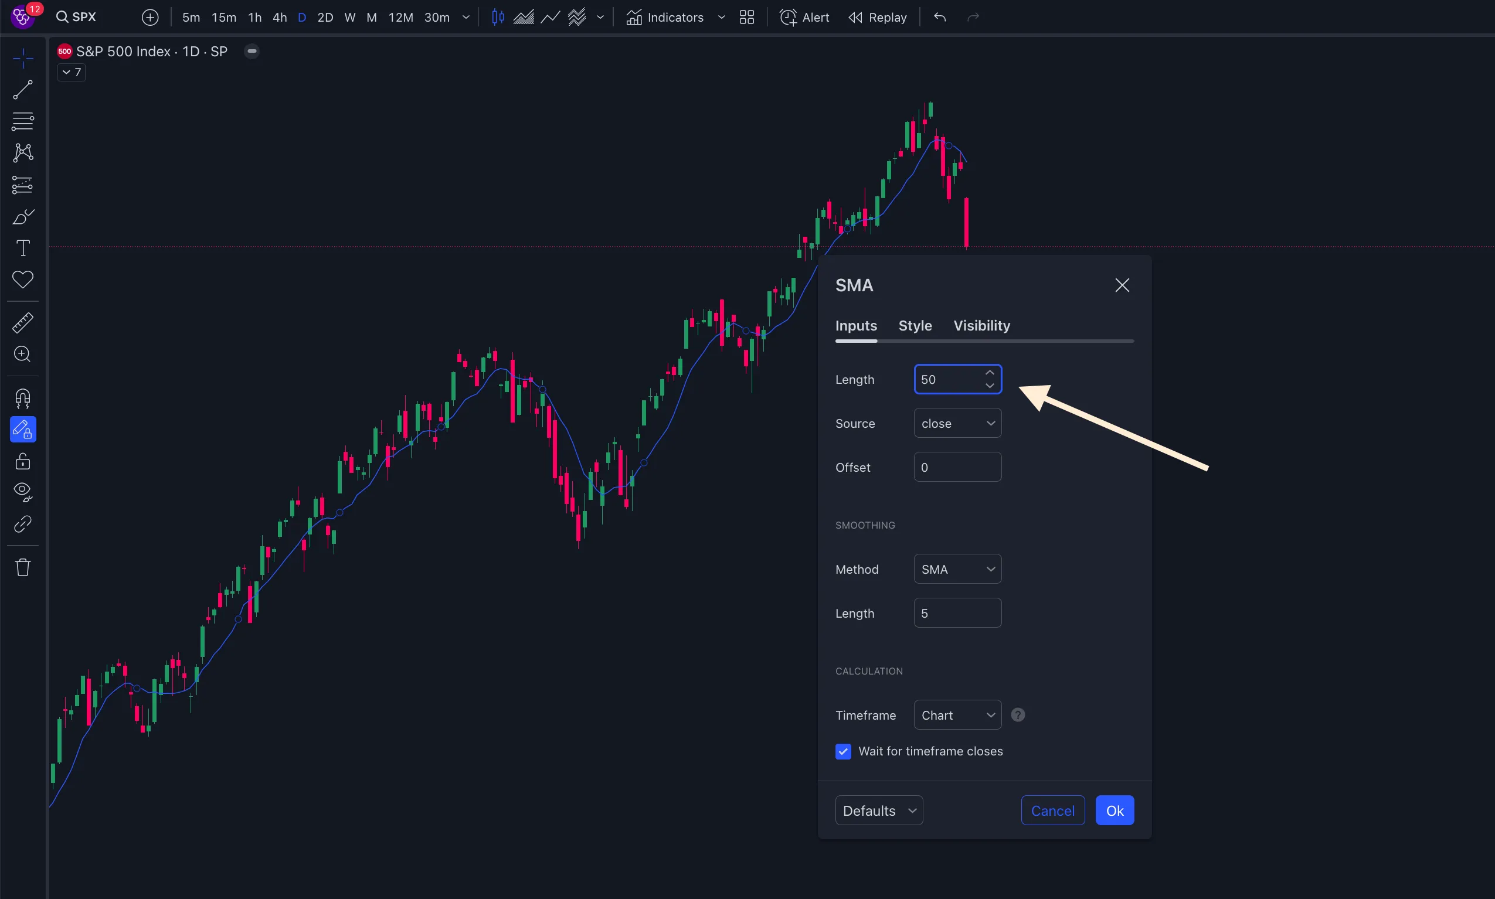Open the Defaults dropdown
This screenshot has height=899, width=1495.
click(x=879, y=811)
